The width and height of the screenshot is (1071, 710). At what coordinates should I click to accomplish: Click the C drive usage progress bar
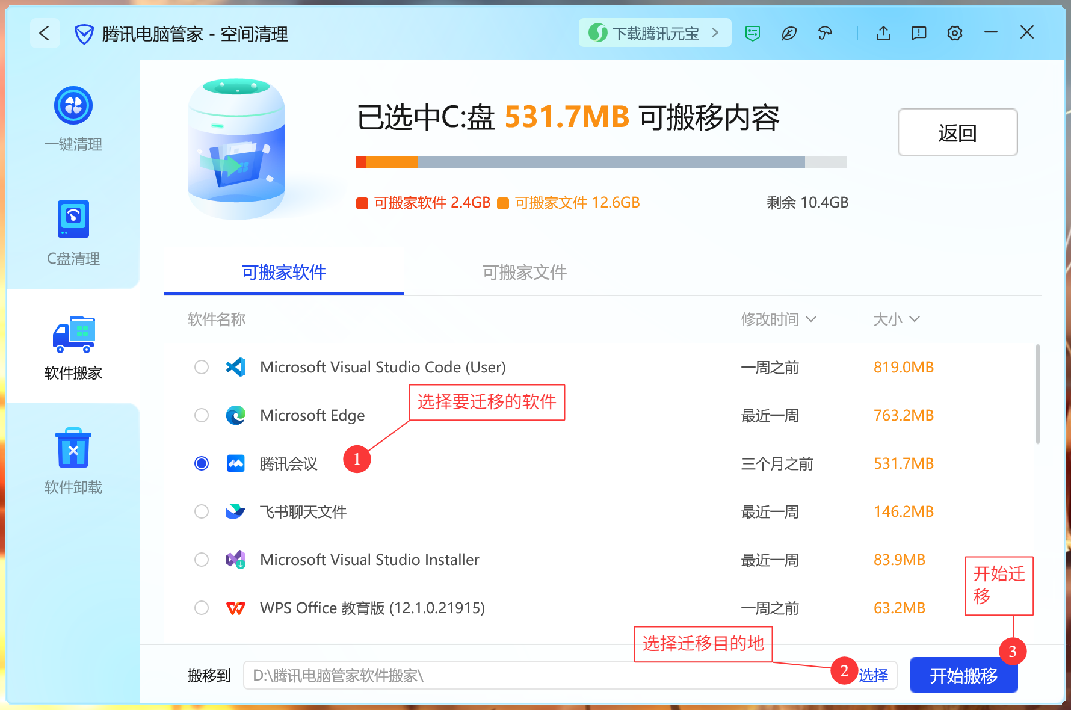click(x=601, y=162)
